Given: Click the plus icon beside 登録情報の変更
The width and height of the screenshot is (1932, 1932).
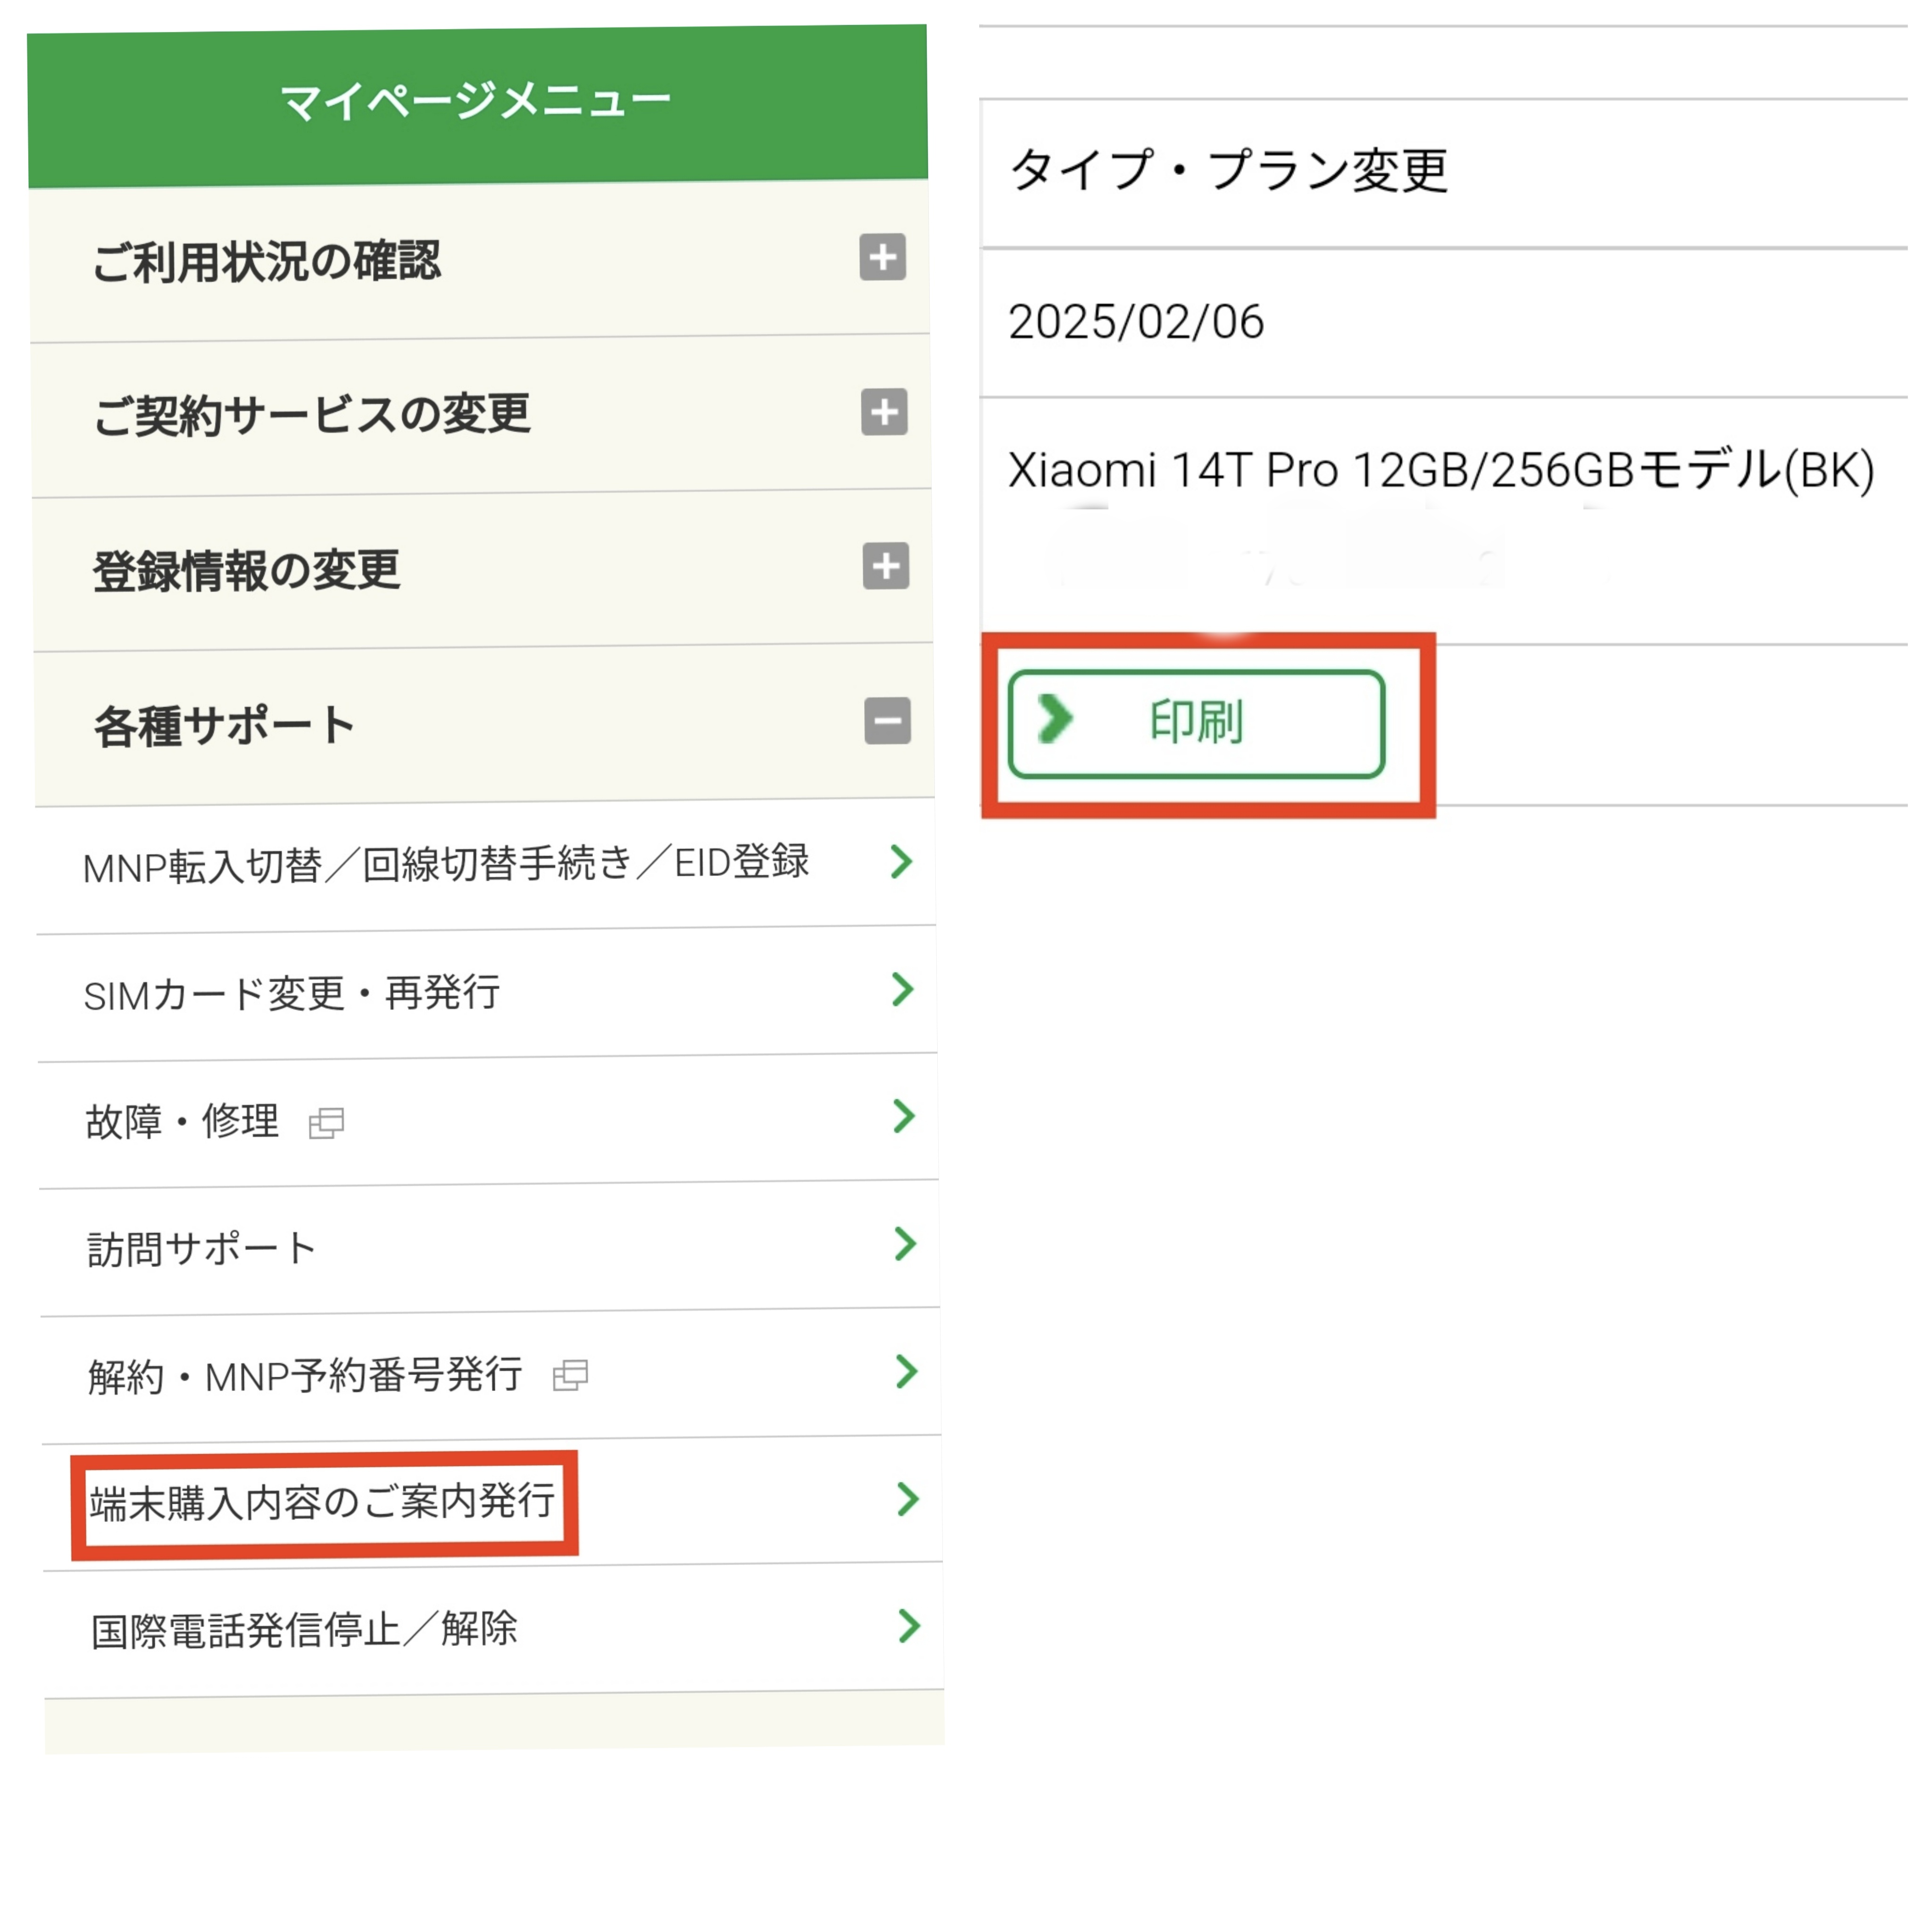Looking at the screenshot, I should [x=885, y=566].
